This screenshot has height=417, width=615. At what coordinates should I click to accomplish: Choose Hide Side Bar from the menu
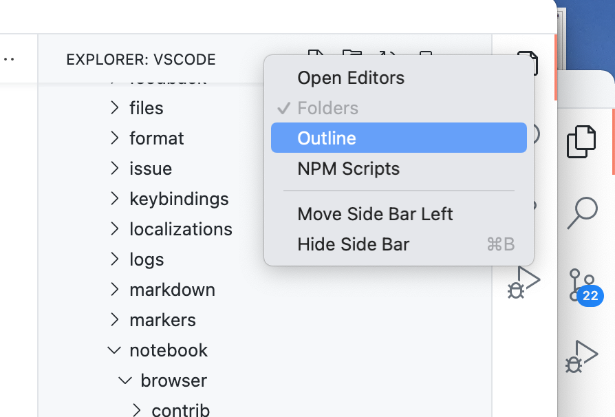(353, 244)
